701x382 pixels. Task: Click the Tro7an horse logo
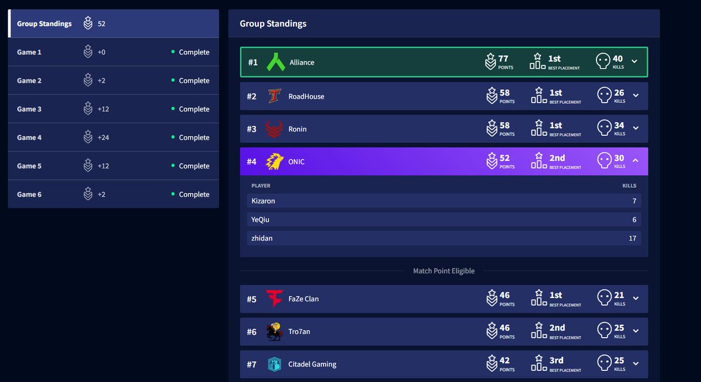point(274,331)
